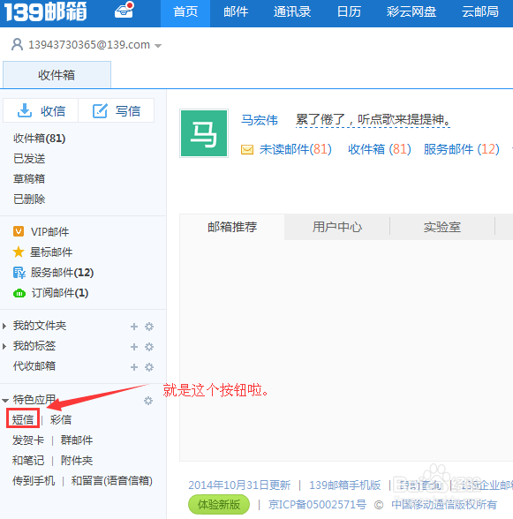This screenshot has width=513, height=519.
Task: Click the 139邮箱手机版 footer link
Action: click(x=344, y=485)
